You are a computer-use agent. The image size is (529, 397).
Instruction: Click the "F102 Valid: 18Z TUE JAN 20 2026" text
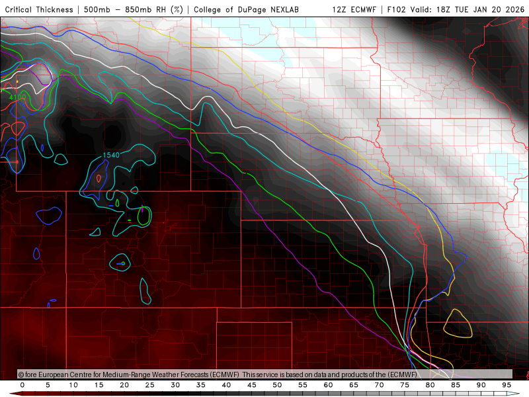(456, 9)
